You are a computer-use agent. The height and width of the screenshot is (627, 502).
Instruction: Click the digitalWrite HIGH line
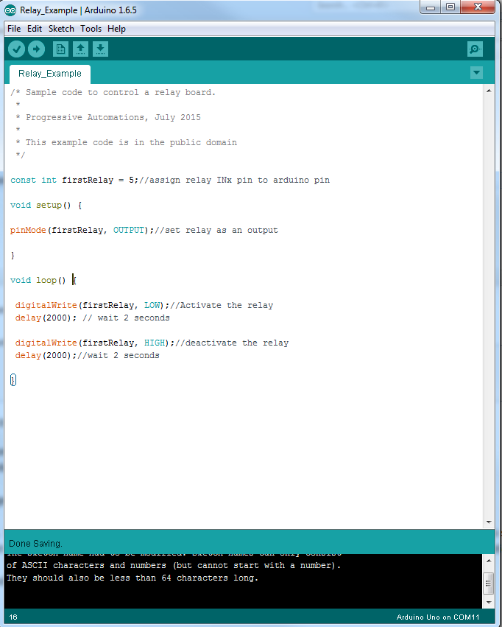pyautogui.click(x=152, y=343)
